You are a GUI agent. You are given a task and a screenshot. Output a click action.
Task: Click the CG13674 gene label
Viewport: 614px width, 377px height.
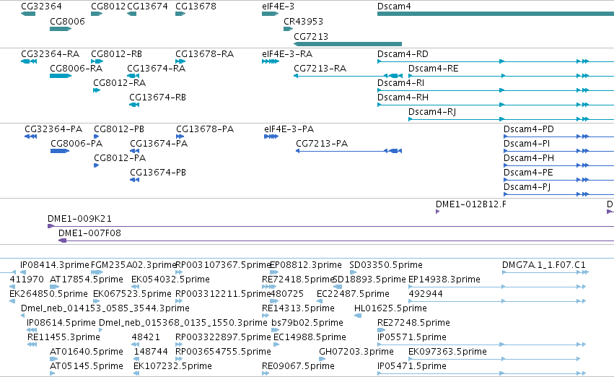[x=148, y=6]
